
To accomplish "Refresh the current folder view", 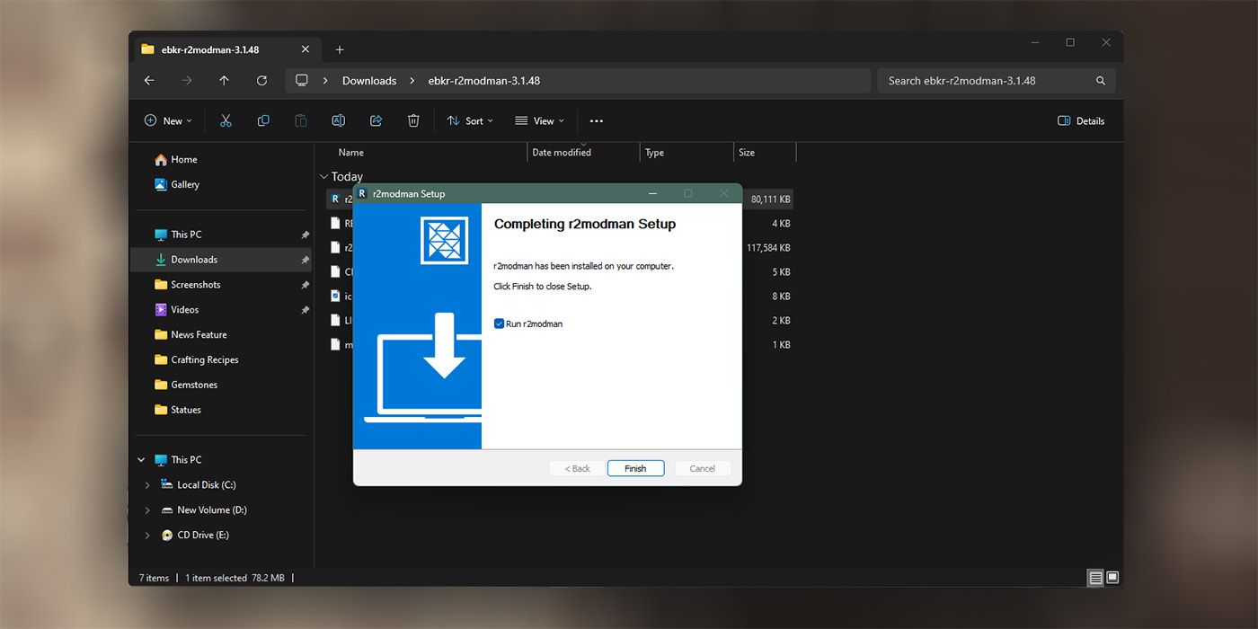I will [261, 80].
